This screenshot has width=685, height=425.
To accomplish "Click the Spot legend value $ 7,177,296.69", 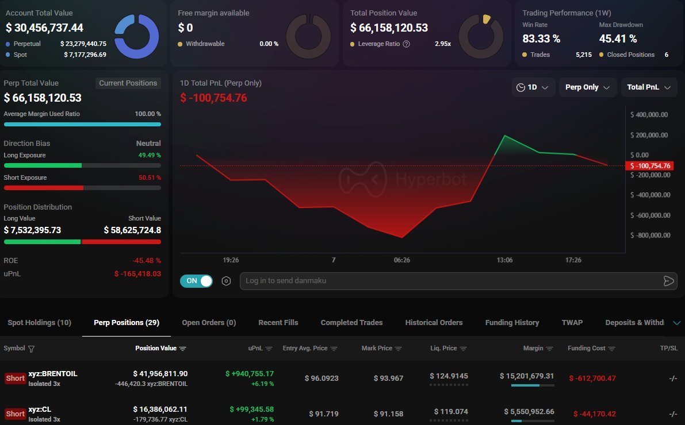I will [x=85, y=55].
